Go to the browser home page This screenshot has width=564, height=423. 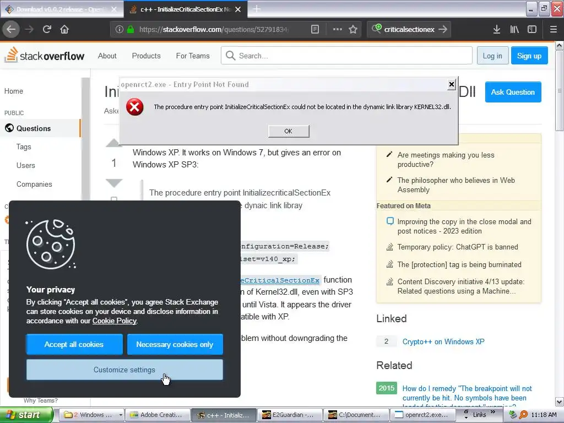tap(64, 29)
